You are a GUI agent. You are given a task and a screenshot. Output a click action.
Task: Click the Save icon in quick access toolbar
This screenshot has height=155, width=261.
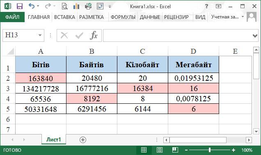[20, 6]
